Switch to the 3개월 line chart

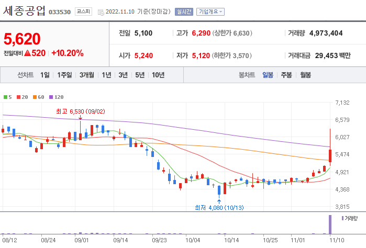tap(87, 75)
